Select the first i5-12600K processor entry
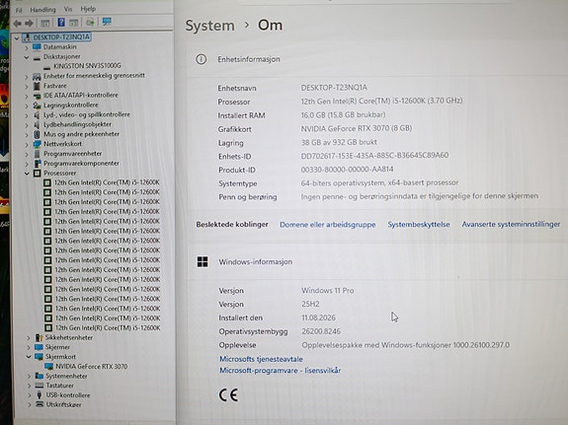The height and width of the screenshot is (425, 568). (x=107, y=182)
